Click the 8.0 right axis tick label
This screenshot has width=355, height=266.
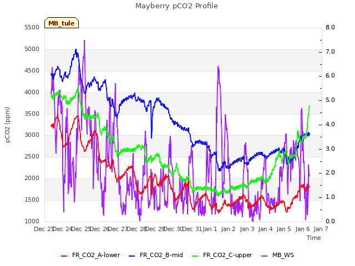(330, 27)
